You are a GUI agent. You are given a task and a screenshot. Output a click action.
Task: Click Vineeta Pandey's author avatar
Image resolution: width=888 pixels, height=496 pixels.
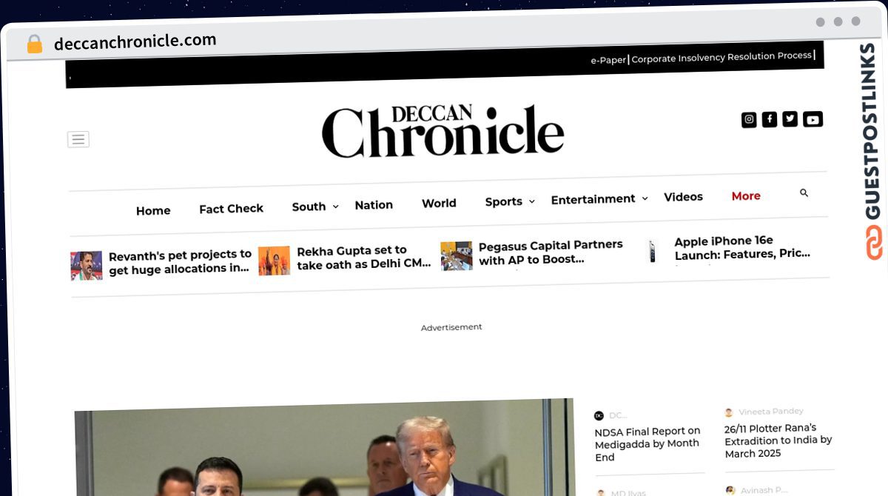(x=729, y=412)
